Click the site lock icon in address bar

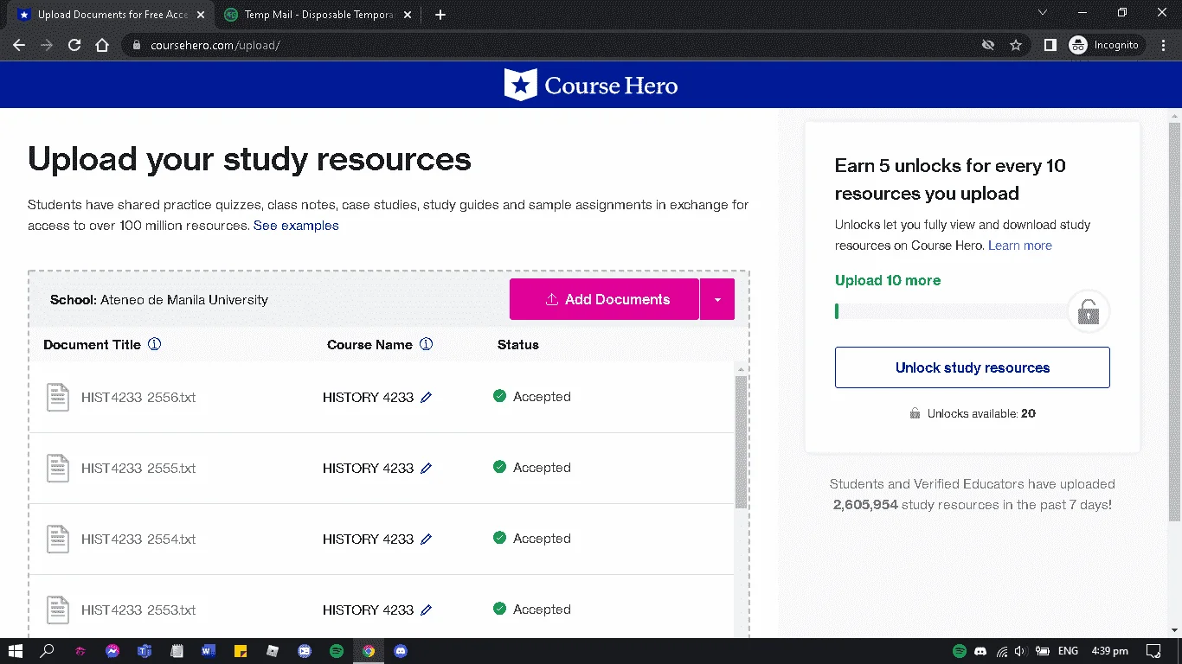tap(137, 45)
